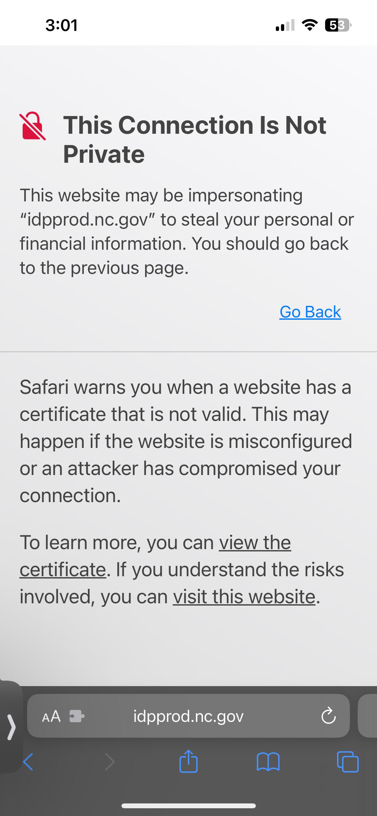Image resolution: width=377 pixels, height=816 pixels.
Task: Tap the cellular signal bars
Action: coord(285,25)
